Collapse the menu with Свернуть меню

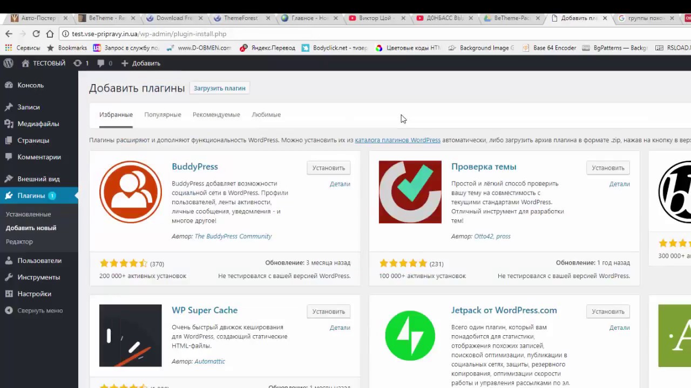pyautogui.click(x=39, y=311)
